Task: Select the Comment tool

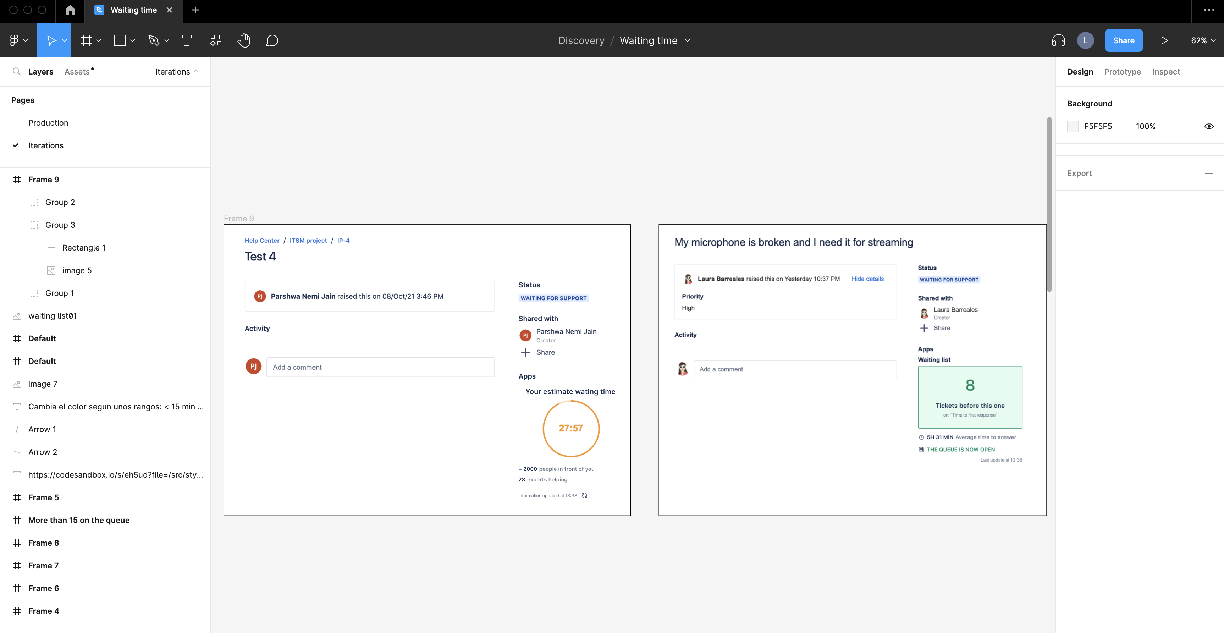Action: tap(272, 40)
